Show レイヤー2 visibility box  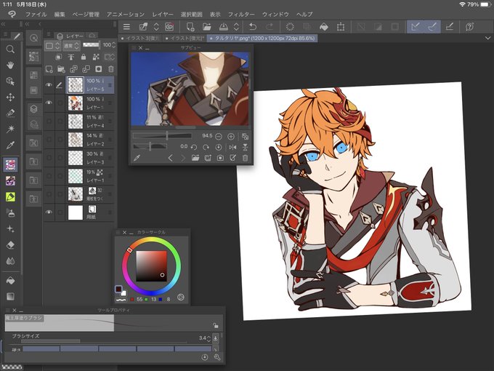pyautogui.click(x=49, y=139)
